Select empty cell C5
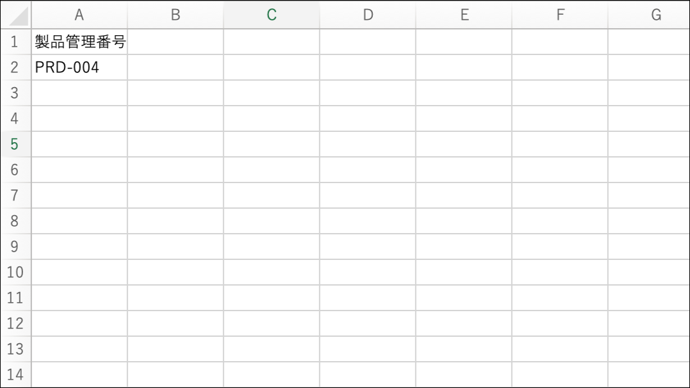The image size is (690, 388). coord(272,145)
